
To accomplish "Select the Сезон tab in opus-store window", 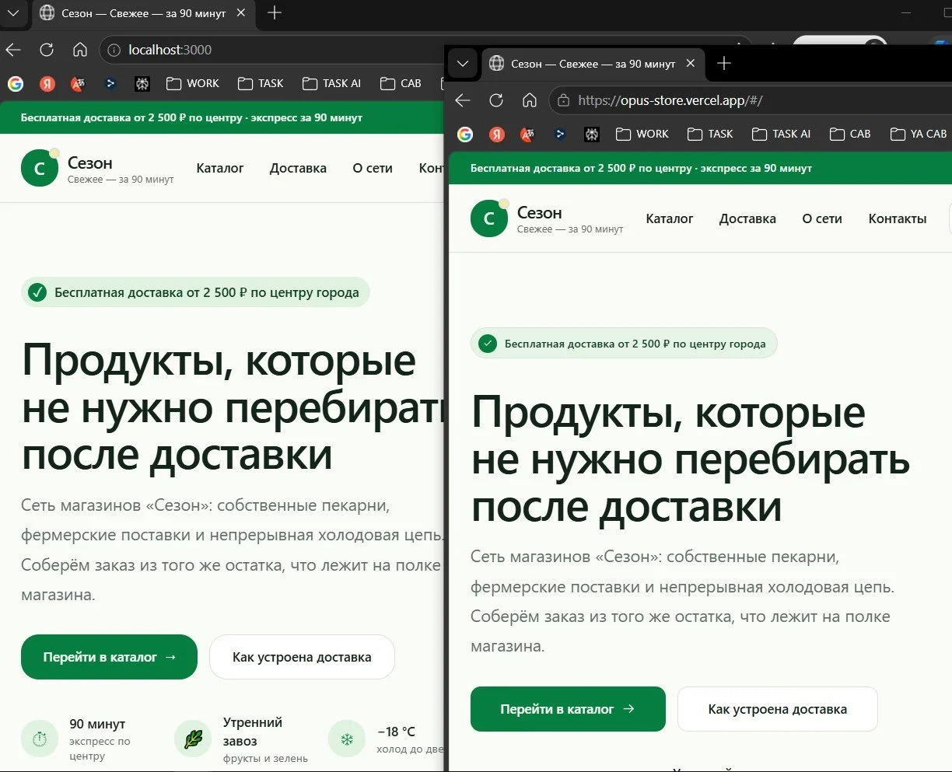I will pos(593,64).
